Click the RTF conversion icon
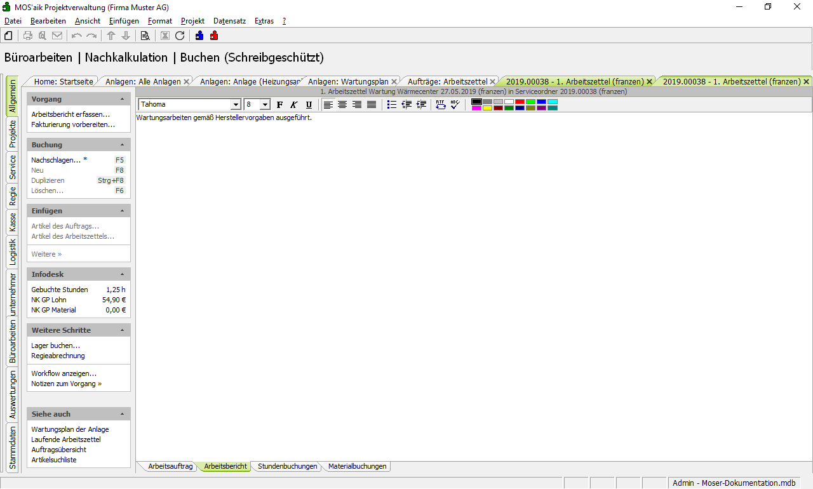 (441, 105)
